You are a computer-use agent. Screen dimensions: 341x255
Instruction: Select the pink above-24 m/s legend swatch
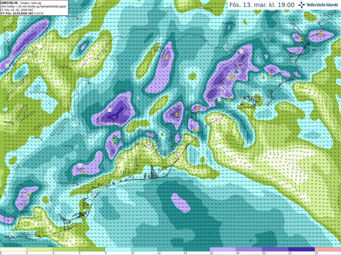(x=328, y=249)
